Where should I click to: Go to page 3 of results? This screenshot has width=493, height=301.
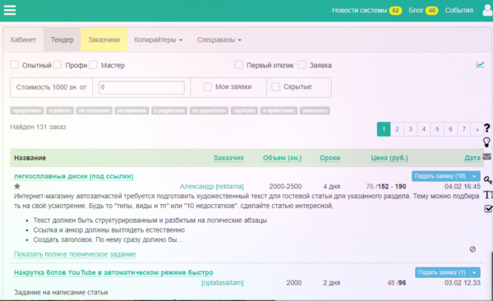click(410, 129)
